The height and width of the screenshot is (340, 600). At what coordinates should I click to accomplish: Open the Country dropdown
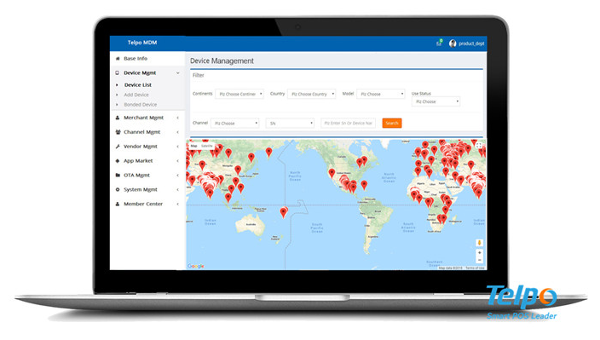tap(311, 94)
